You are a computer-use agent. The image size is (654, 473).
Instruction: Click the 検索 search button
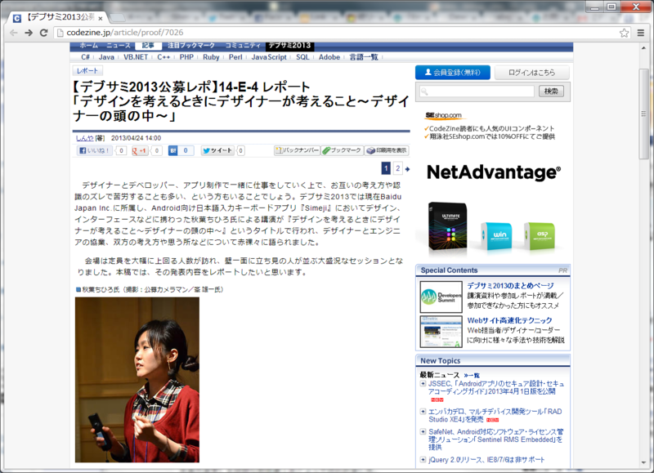pyautogui.click(x=551, y=91)
